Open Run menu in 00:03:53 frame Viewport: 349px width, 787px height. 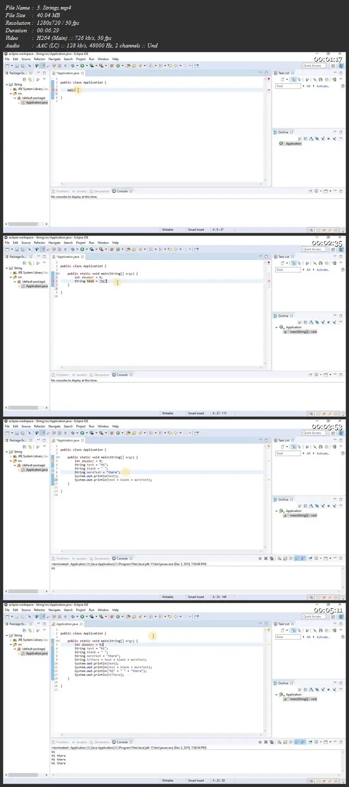[91, 426]
